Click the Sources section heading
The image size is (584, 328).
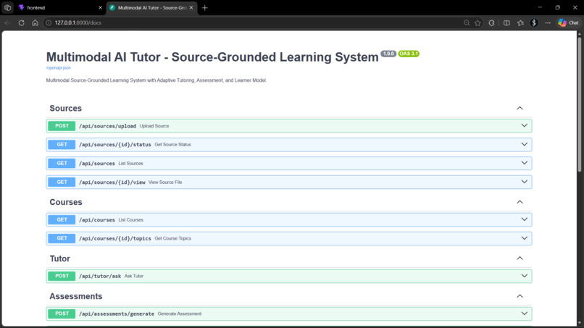[x=65, y=109]
